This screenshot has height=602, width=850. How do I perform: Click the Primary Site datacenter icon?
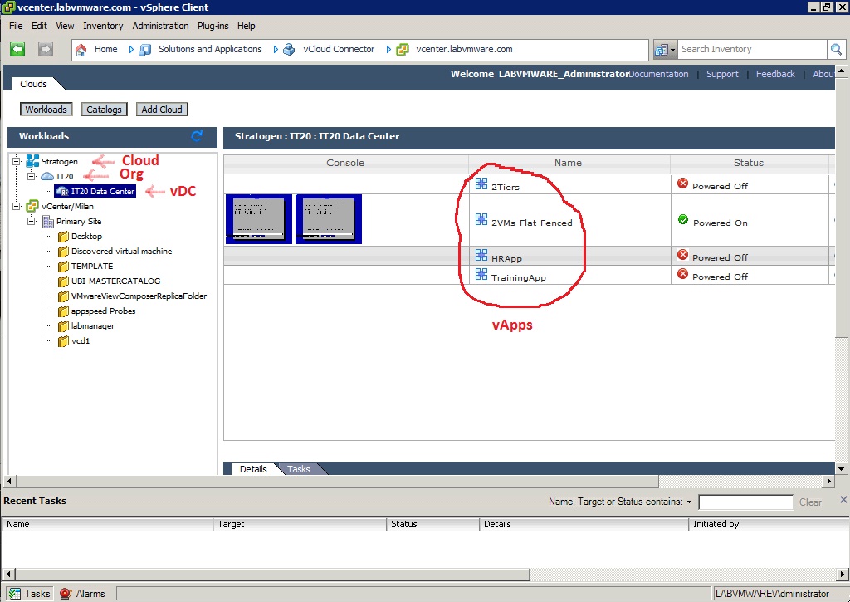click(x=47, y=221)
